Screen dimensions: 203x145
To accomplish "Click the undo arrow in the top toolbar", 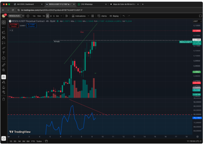I will 124,16.
